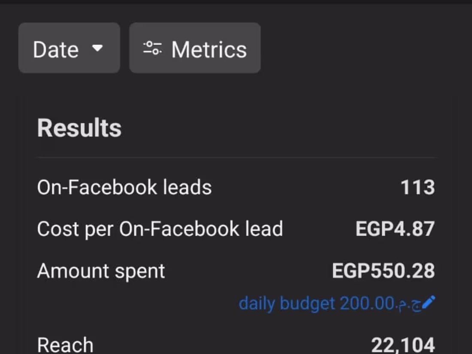Click the edit icon after the Arabic currency text
Image resolution: width=472 pixels, height=354 pixels.
[x=428, y=303]
